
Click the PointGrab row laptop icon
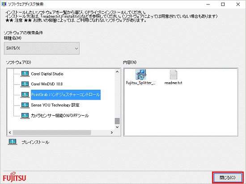point(25,95)
